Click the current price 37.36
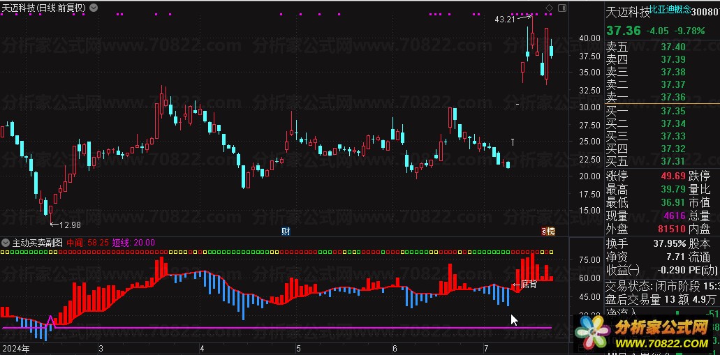The height and width of the screenshot is (355, 720). (623, 31)
